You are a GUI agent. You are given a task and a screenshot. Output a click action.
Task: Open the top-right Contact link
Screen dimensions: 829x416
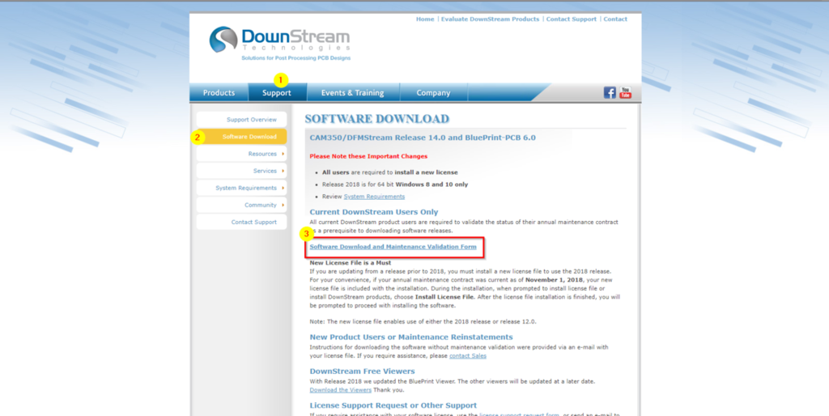coord(615,19)
